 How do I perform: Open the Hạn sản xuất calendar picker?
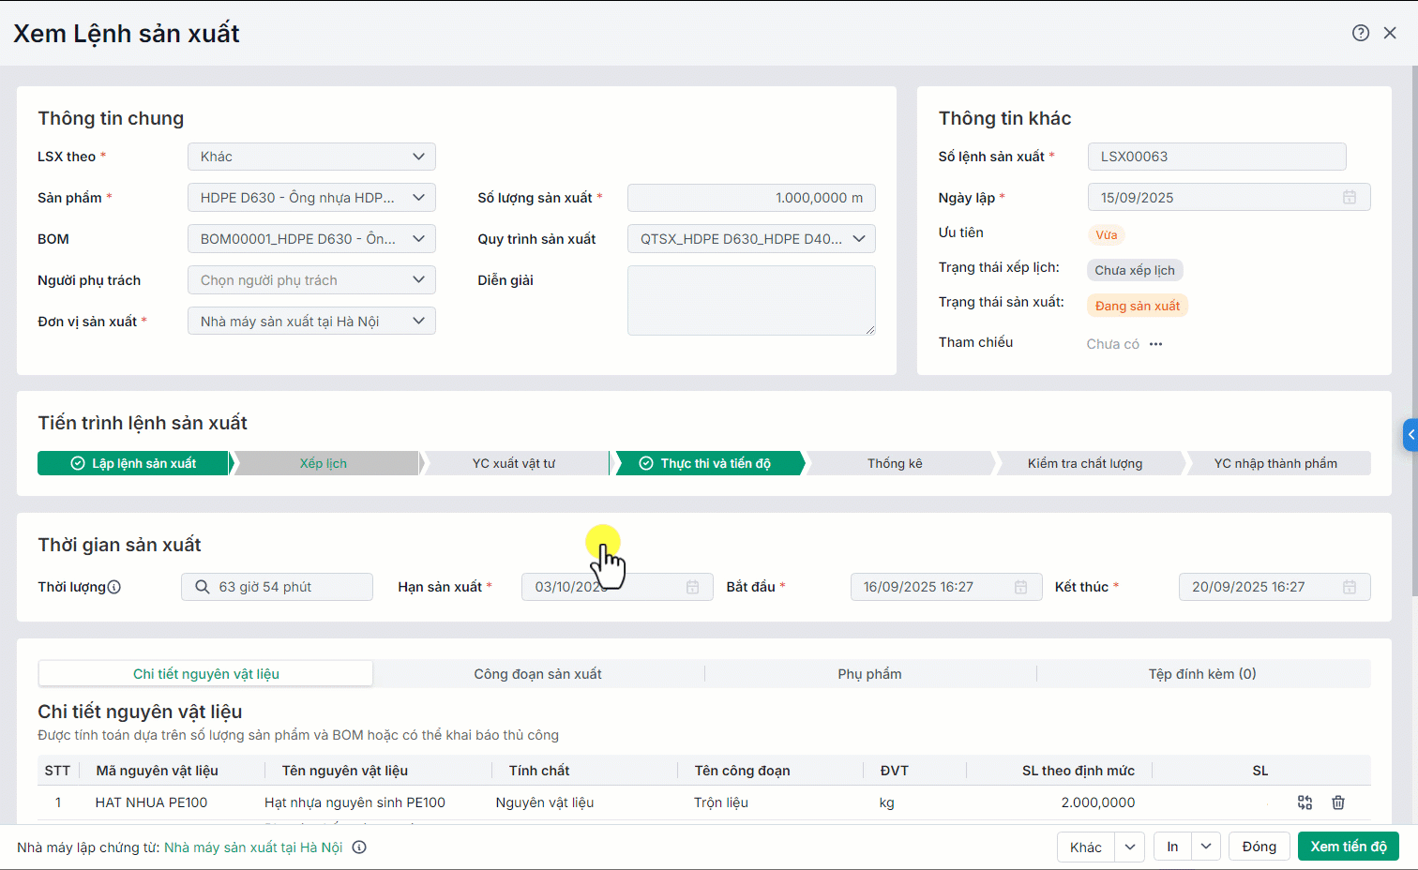tap(692, 587)
